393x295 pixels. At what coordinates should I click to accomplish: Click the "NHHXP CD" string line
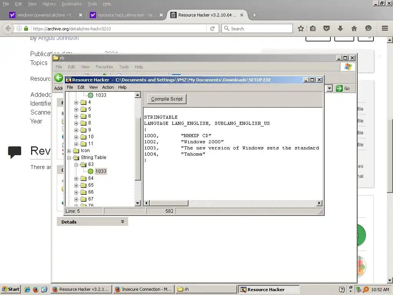178,136
